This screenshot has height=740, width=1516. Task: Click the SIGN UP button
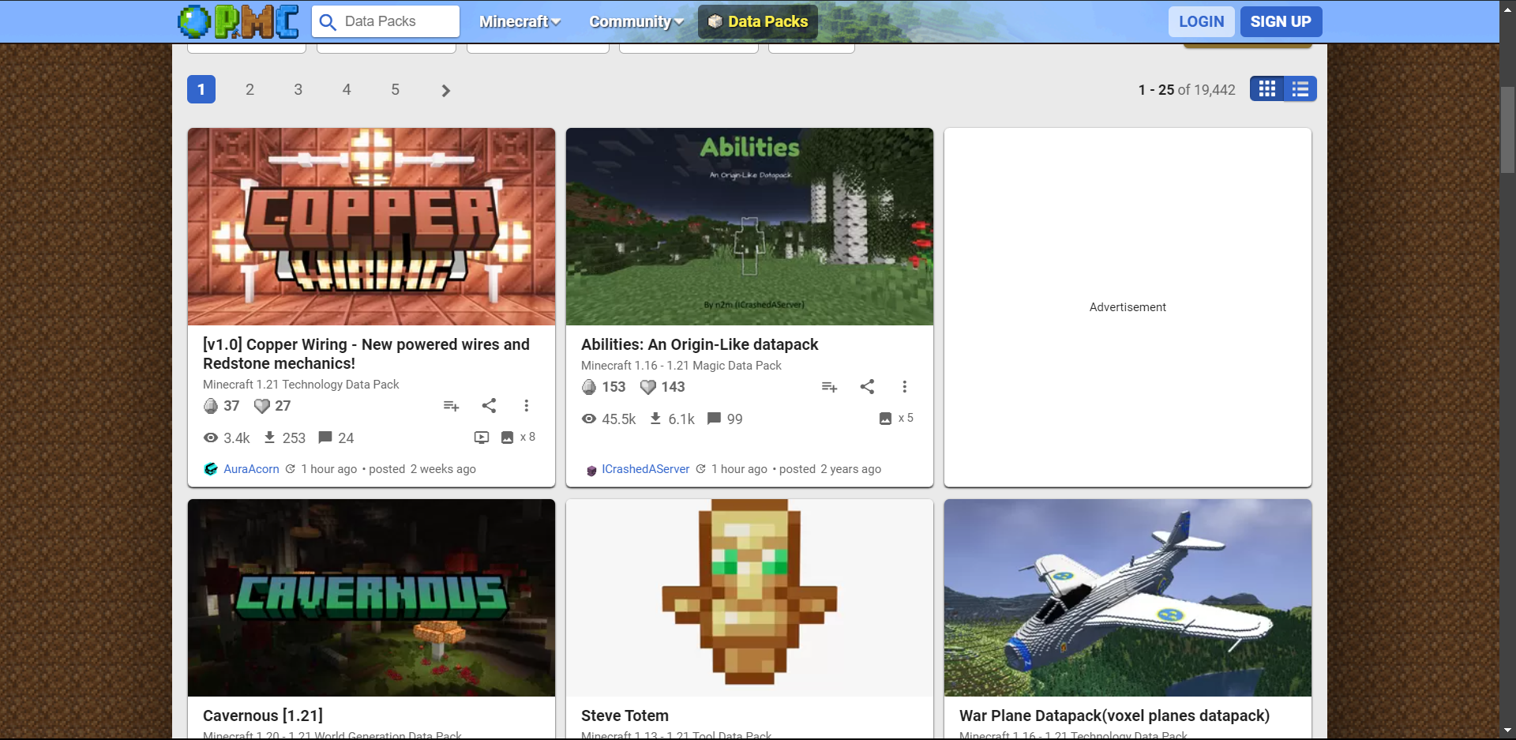click(x=1281, y=21)
